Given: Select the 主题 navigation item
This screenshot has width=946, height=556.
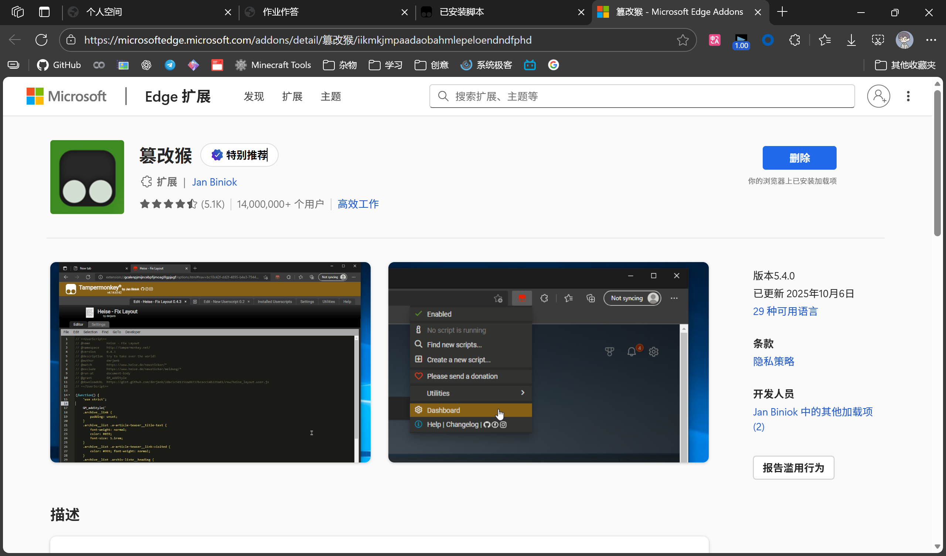Looking at the screenshot, I should point(330,96).
